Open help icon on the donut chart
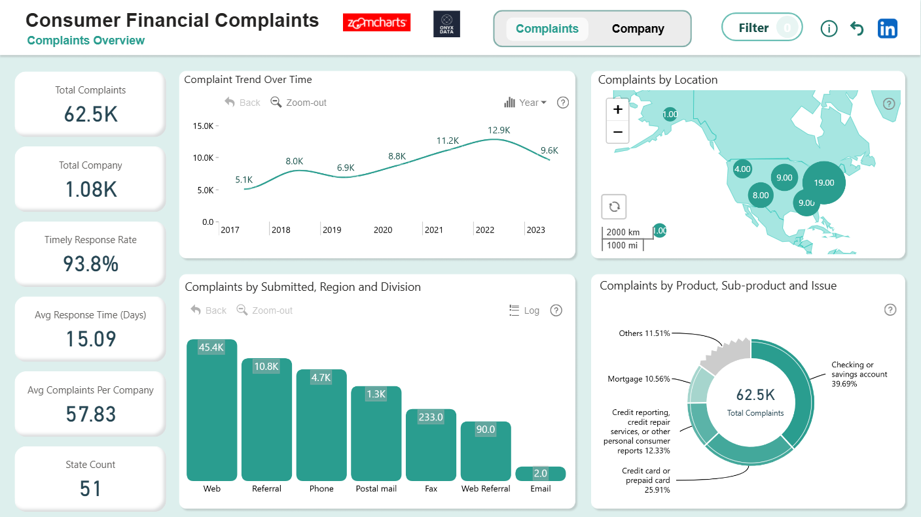The image size is (921, 517). [890, 310]
